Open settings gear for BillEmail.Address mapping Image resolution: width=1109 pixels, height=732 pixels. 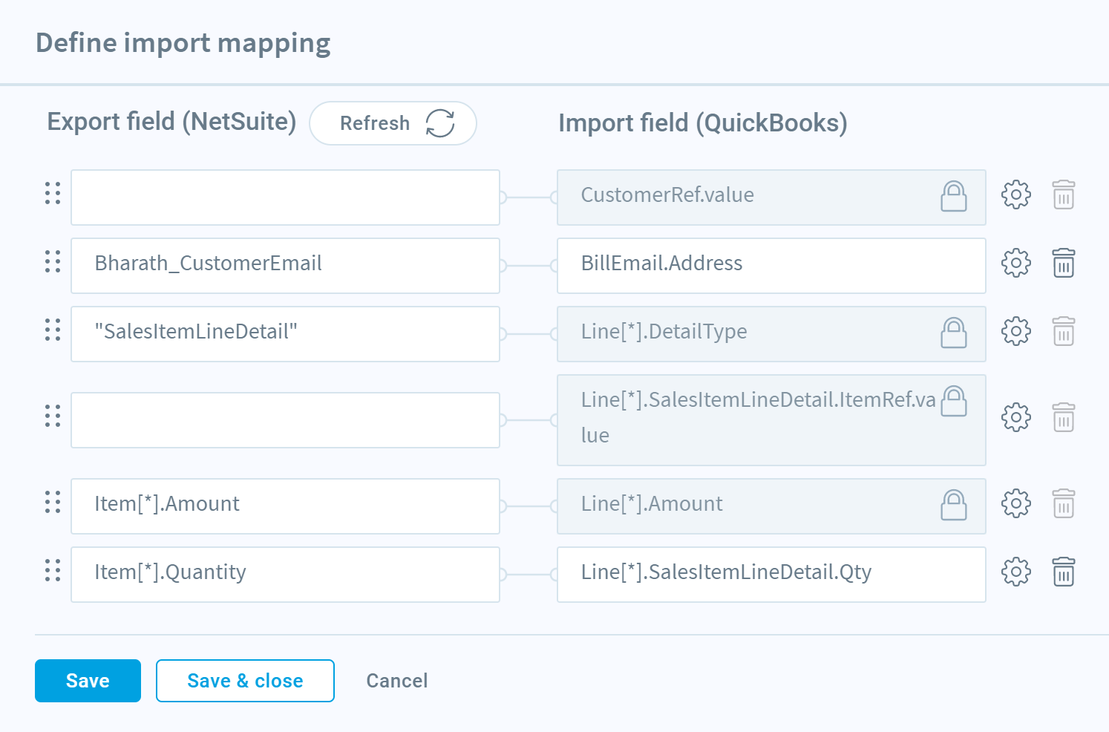click(1015, 263)
